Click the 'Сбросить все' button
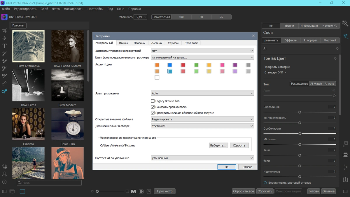 click(244, 191)
